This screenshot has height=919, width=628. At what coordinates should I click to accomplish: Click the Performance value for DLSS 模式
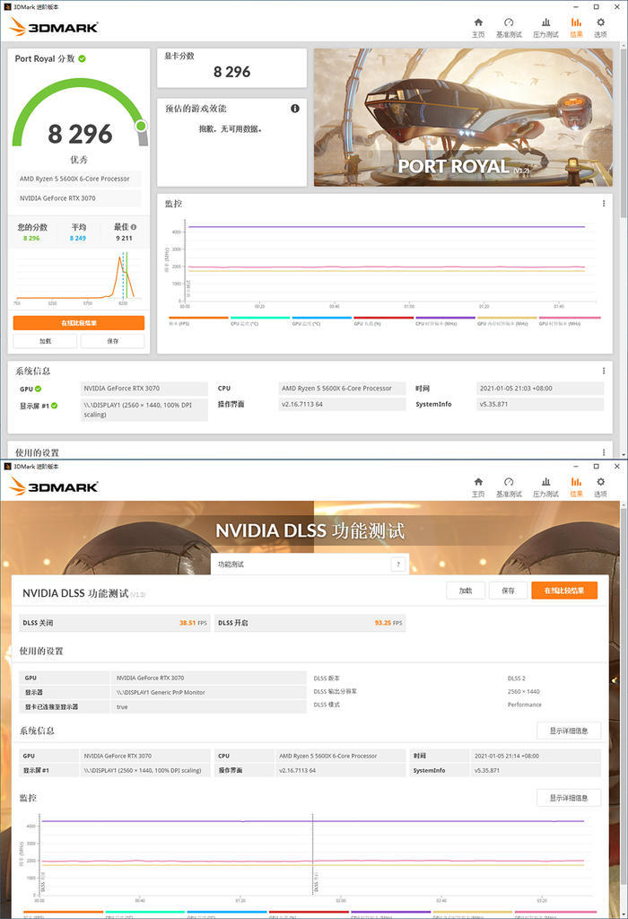524,705
